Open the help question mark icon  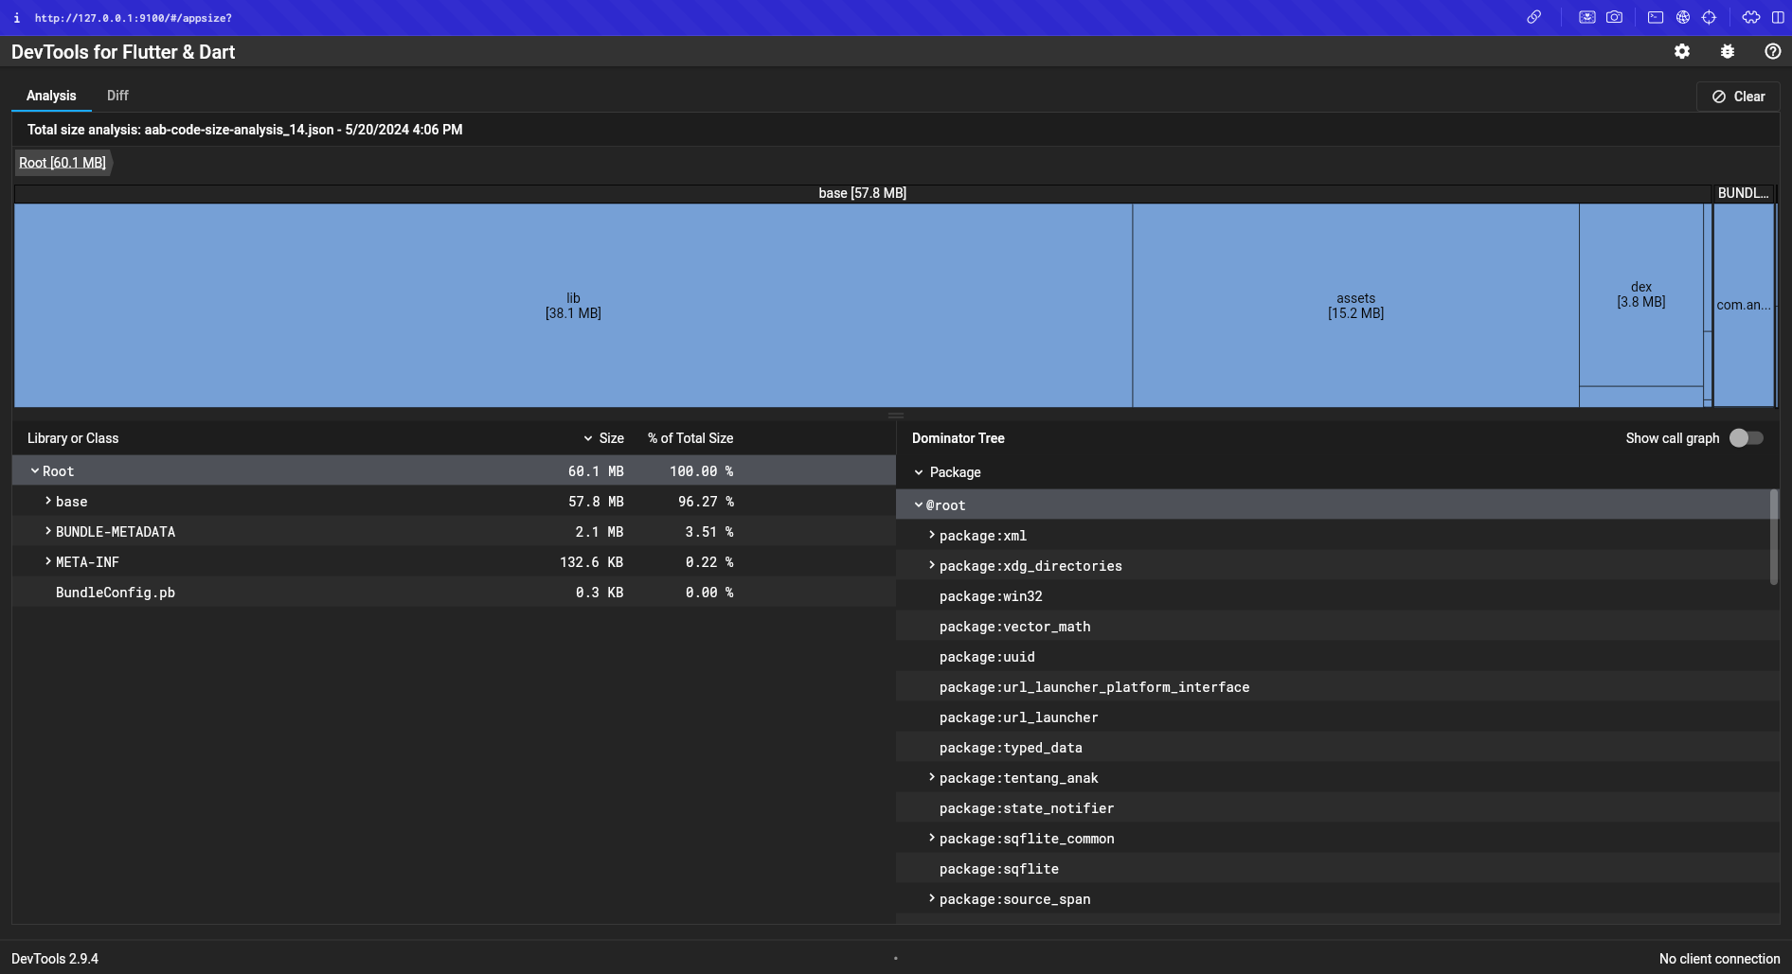1772,52
